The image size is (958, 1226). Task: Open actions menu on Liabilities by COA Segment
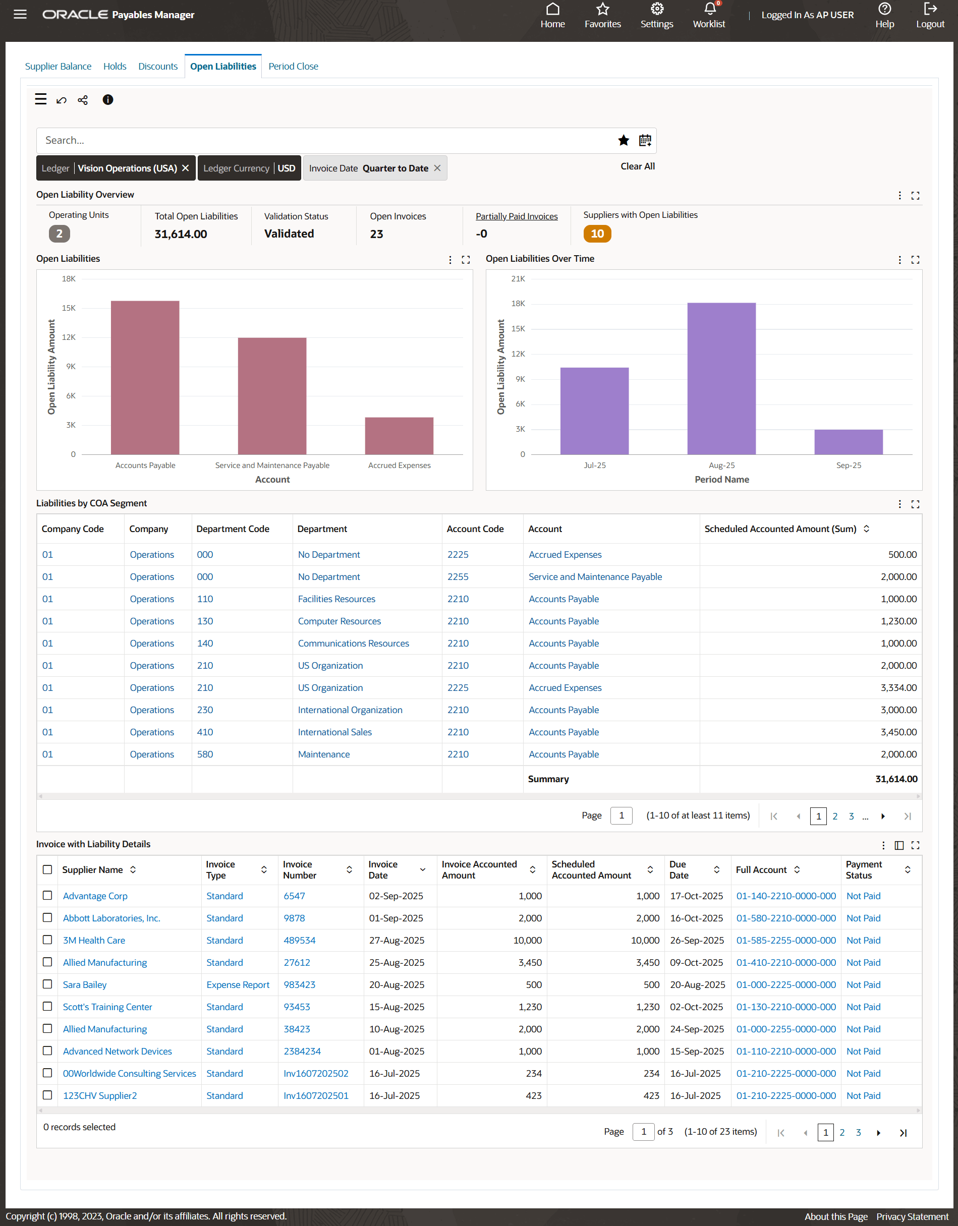click(x=899, y=504)
